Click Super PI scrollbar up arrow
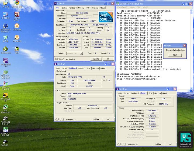This screenshot has height=151, width=194. (191, 11)
